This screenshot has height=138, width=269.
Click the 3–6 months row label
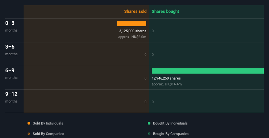(x=11, y=50)
